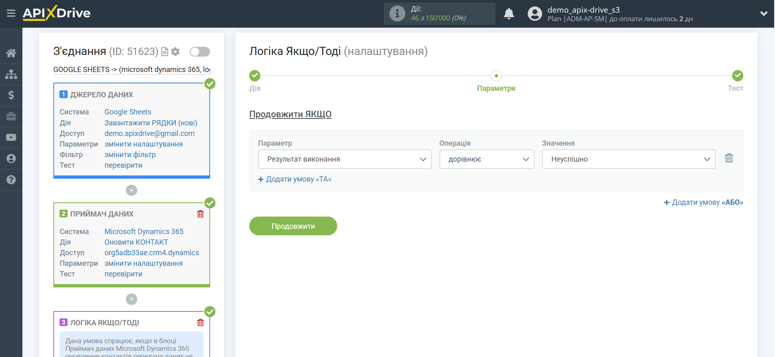Click змінити фільтр link
775x357 pixels.
[130, 155]
